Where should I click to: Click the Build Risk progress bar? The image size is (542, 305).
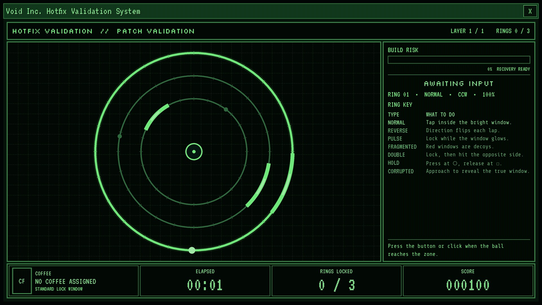pos(459,60)
